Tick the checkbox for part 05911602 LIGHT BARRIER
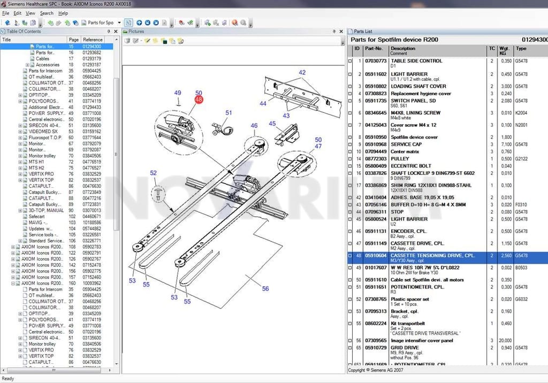This screenshot has height=383, width=548. [x=350, y=74]
